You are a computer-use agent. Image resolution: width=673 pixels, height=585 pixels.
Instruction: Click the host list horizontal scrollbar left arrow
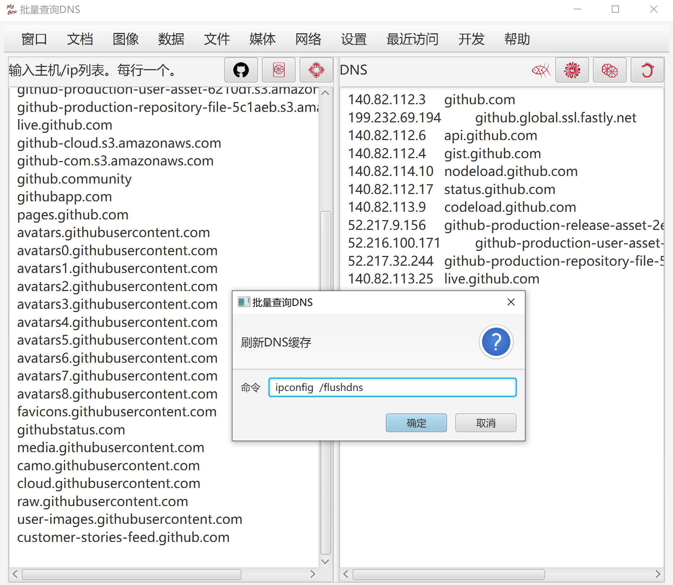15,574
